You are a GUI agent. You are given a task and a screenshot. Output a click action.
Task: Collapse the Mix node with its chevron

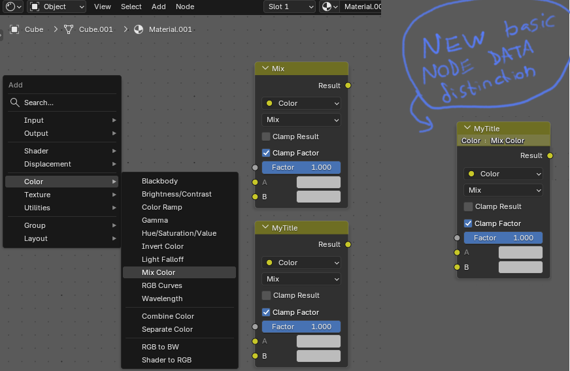click(265, 69)
